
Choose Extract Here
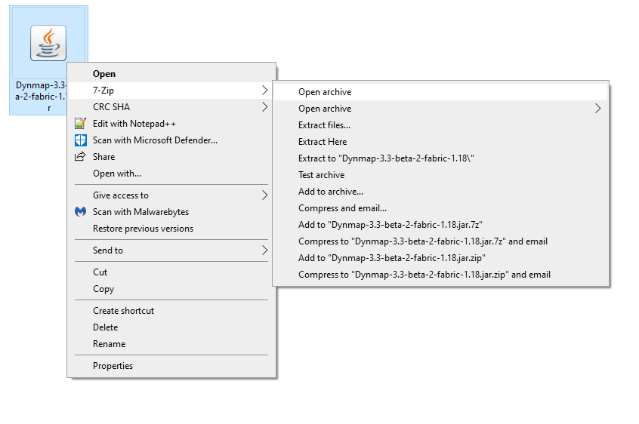[x=441, y=142]
